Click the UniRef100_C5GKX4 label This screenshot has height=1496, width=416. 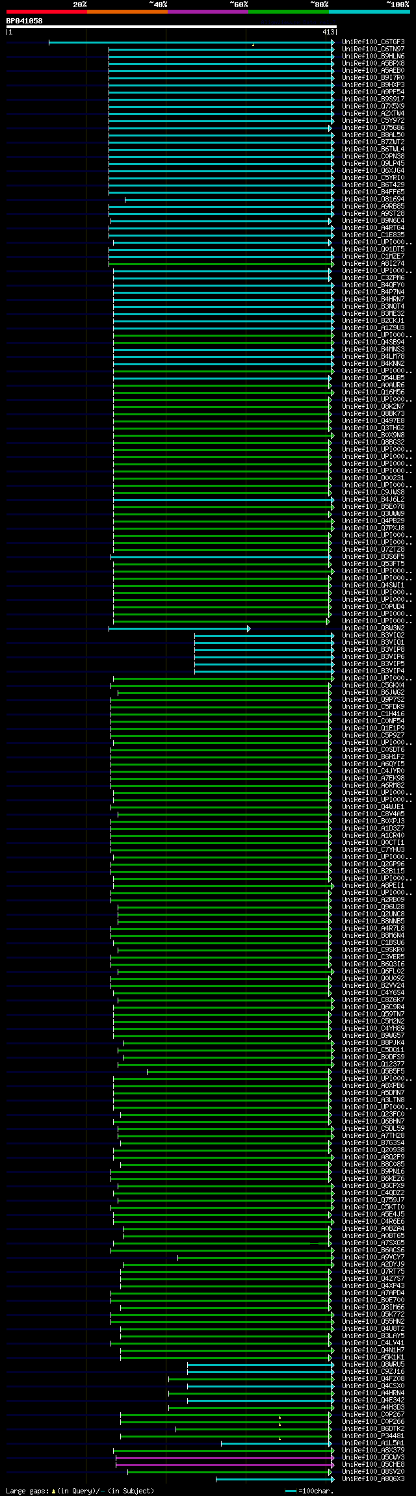[x=373, y=686]
